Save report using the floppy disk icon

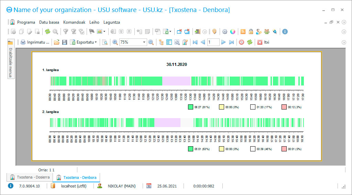[64, 42]
